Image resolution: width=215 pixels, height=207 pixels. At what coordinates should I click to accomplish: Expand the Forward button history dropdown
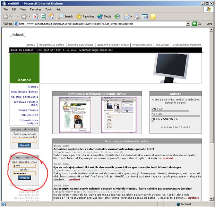pyautogui.click(x=29, y=17)
